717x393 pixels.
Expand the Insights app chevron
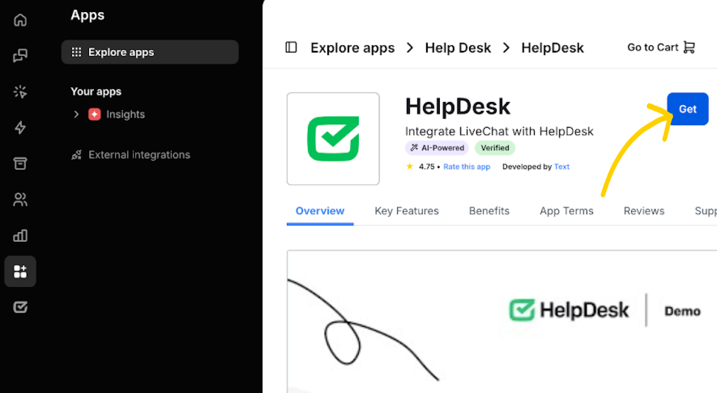(76, 114)
